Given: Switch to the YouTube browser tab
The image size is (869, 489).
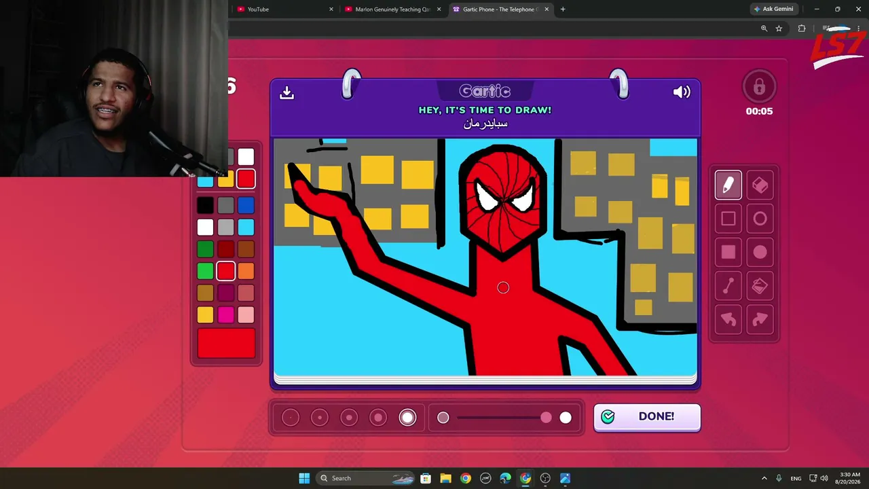Looking at the screenshot, I should [285, 10].
